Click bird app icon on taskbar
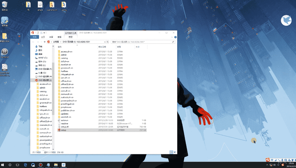 pos(63,165)
